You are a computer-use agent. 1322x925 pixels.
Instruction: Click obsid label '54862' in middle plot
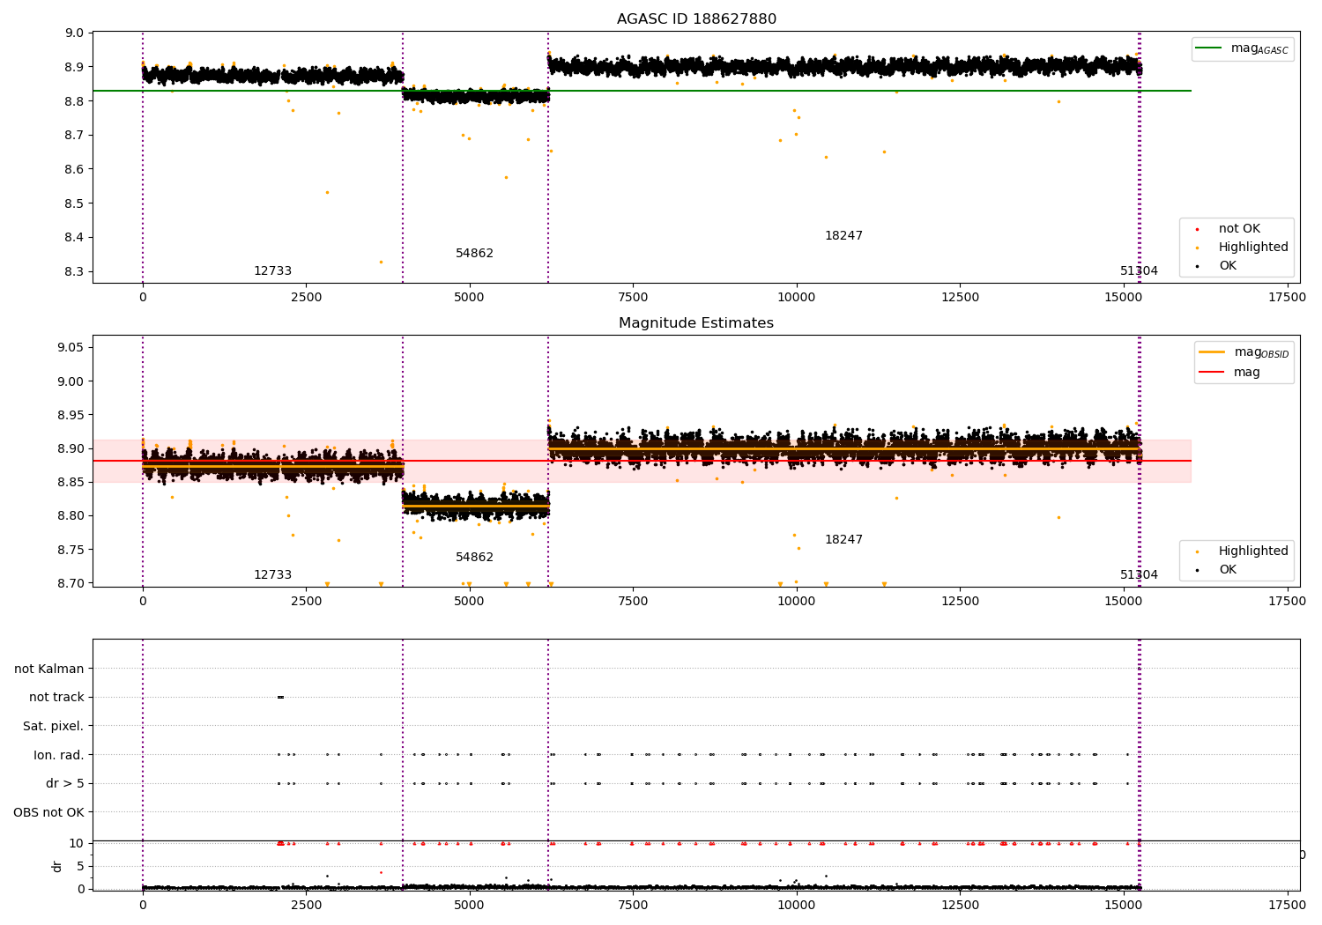[474, 558]
